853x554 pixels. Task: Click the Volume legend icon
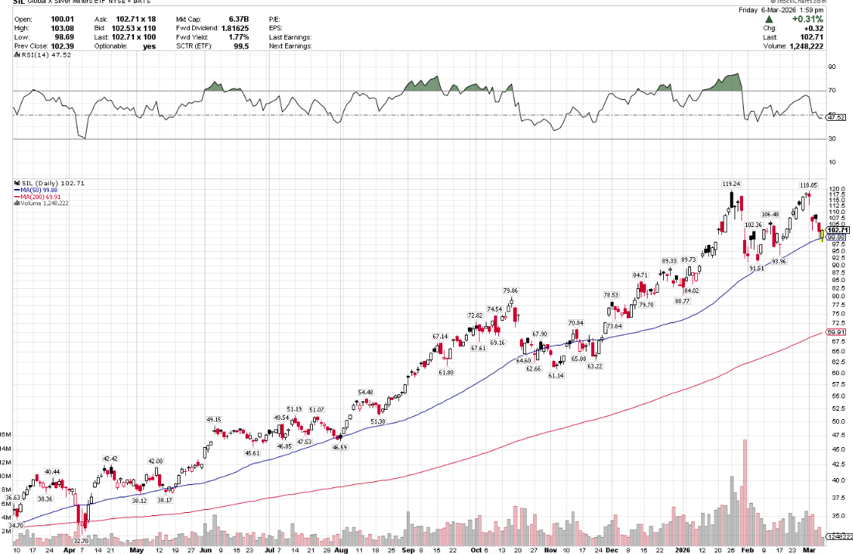[15, 204]
